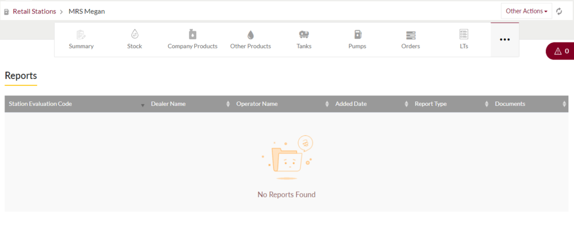574x236 pixels.
Task: Switch to the Tanks tab label
Action: pos(304,47)
